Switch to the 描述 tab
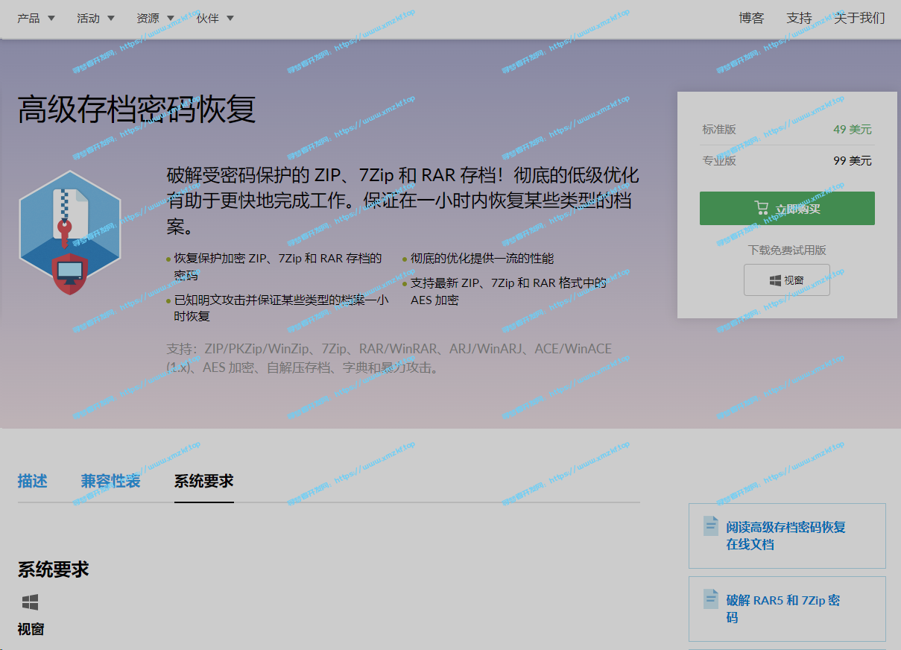This screenshot has height=650, width=901. (x=32, y=481)
